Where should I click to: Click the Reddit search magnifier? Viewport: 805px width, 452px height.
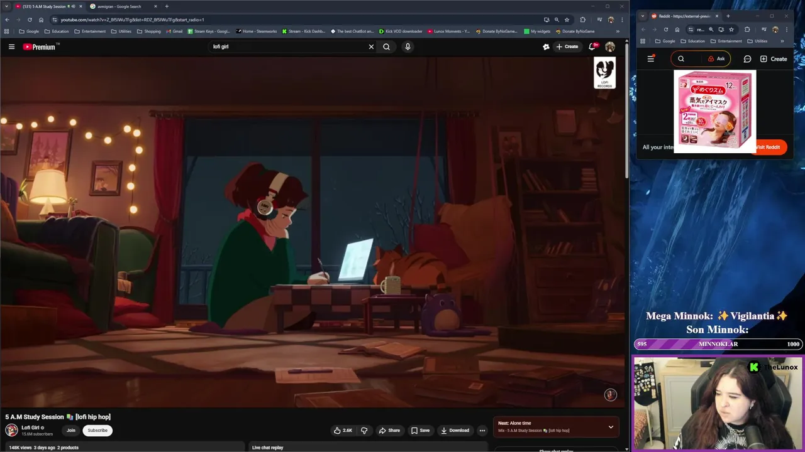(681, 59)
